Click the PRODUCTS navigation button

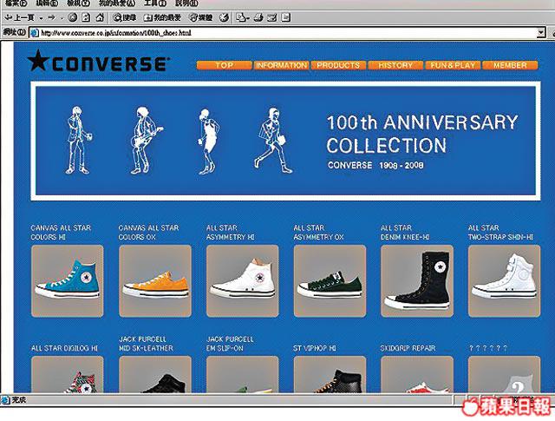pos(338,65)
